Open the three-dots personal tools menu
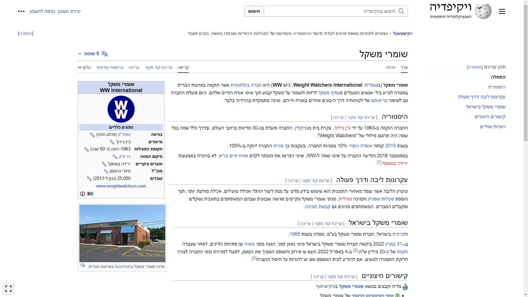Image resolution: width=528 pixels, height=297 pixels. [21, 11]
